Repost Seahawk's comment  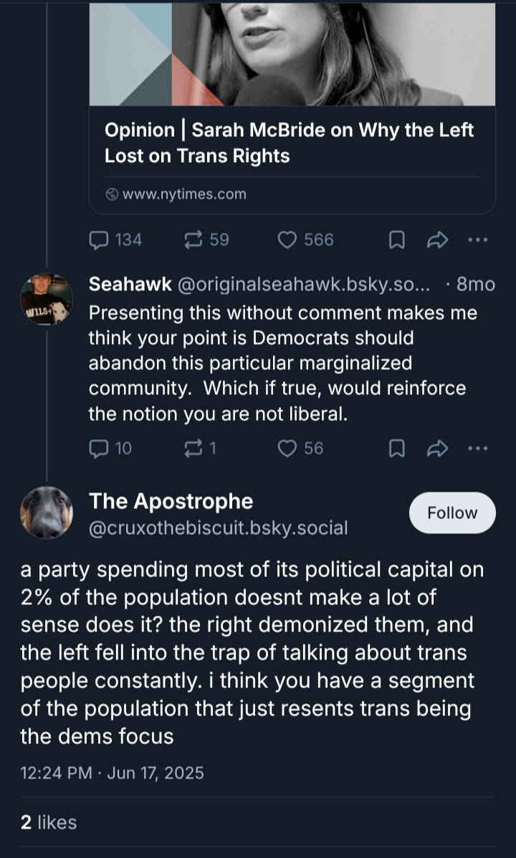pos(193,449)
